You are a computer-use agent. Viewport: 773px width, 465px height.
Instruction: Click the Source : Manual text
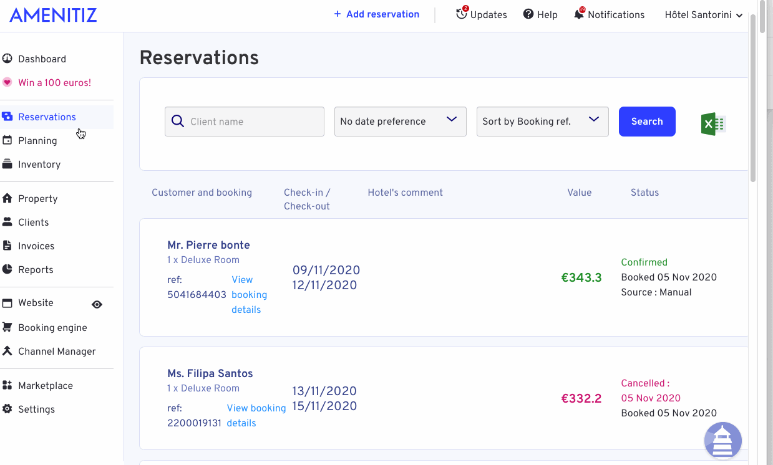pyautogui.click(x=656, y=292)
